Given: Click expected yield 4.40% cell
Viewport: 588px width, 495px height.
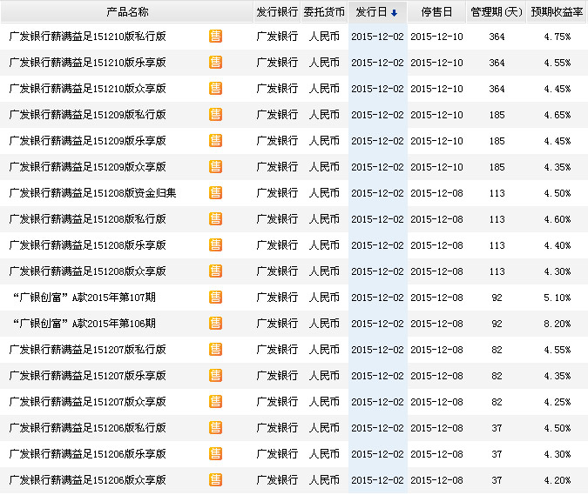Looking at the screenshot, I should (558, 245).
